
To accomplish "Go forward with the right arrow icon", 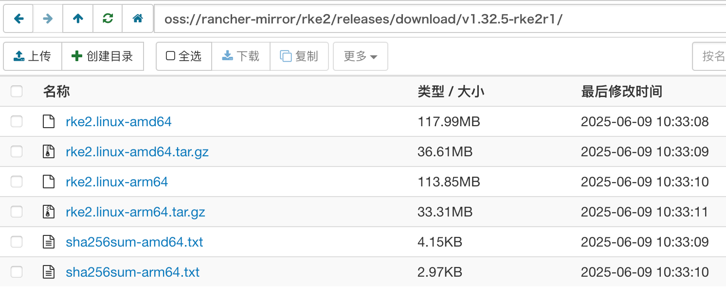I will pos(48,19).
